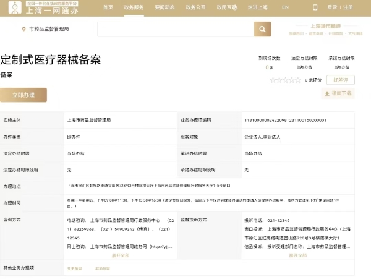Click the search magnifier icon button

click(x=263, y=29)
